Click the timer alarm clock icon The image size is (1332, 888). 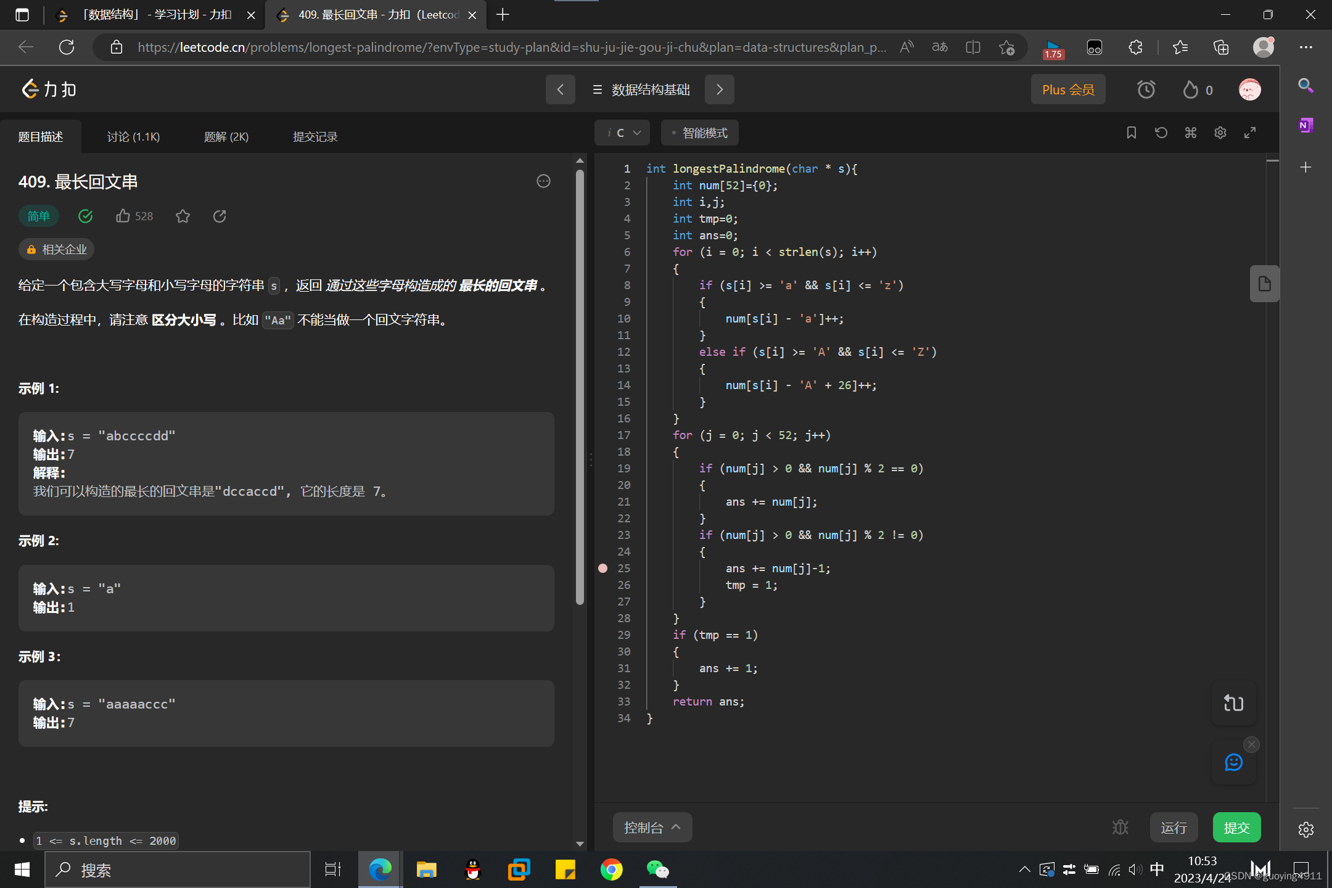point(1146,90)
